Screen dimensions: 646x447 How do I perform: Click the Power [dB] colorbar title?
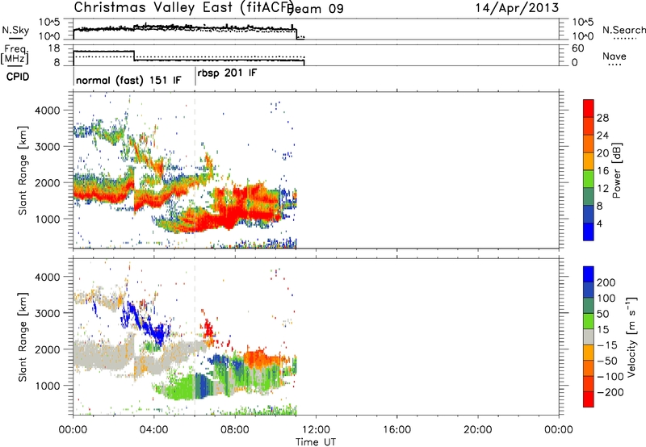click(617, 170)
